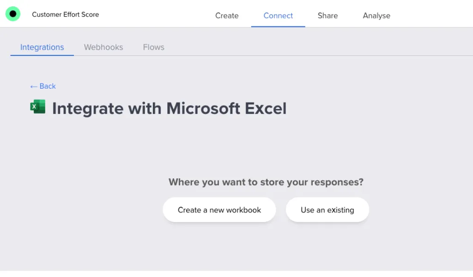
Task: Switch to the Connect tab
Action: pyautogui.click(x=278, y=16)
